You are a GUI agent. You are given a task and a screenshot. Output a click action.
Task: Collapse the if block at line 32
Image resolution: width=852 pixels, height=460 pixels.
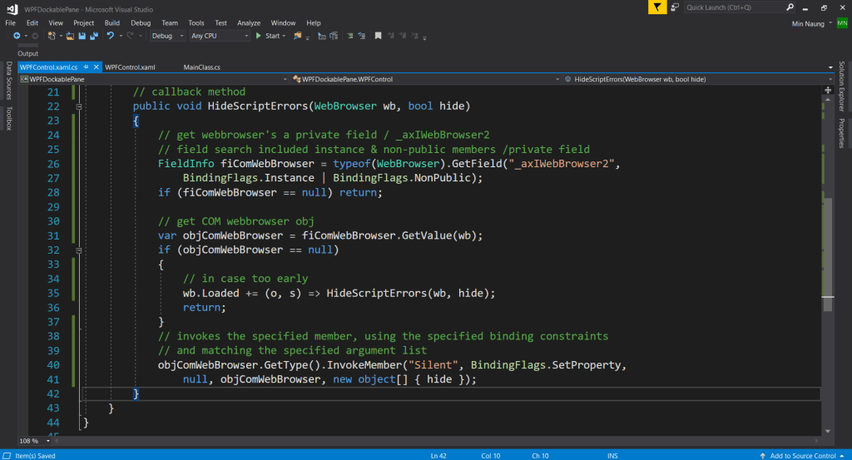click(77, 250)
